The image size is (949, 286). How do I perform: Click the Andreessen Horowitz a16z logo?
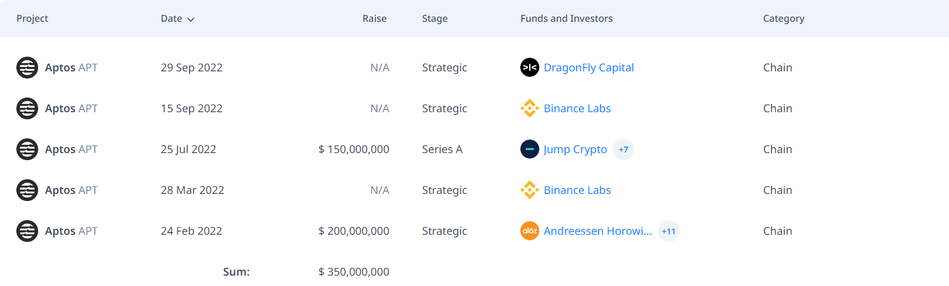pos(530,231)
